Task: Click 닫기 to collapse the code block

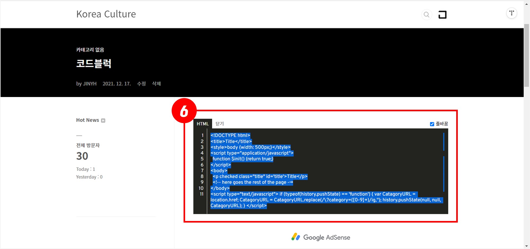Action: point(220,124)
